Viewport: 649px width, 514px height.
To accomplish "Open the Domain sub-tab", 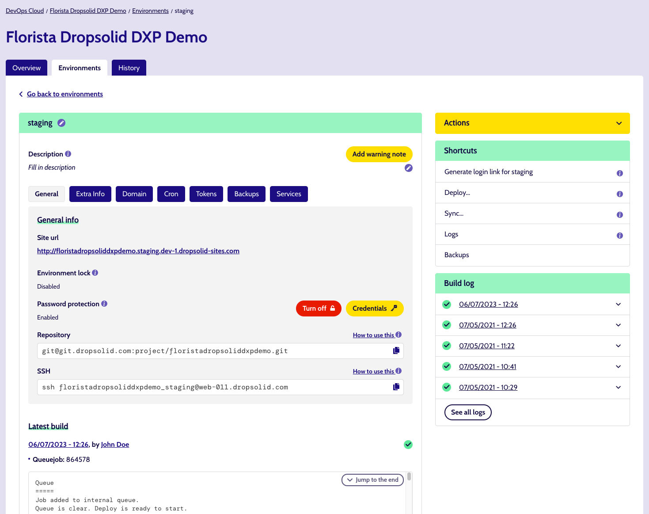I will click(134, 194).
